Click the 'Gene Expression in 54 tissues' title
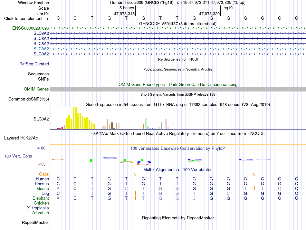Viewport: 306px width, 230px height. click(x=178, y=104)
